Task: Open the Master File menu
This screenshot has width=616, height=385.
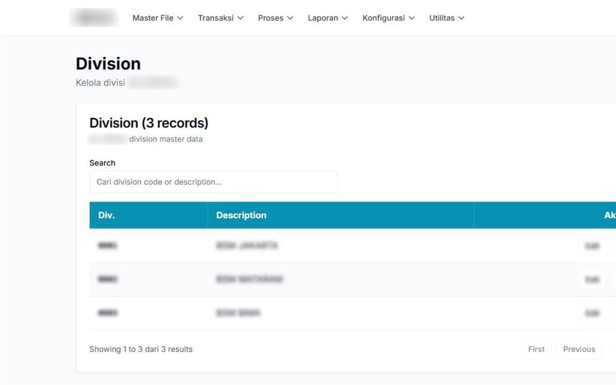Action: coord(158,18)
